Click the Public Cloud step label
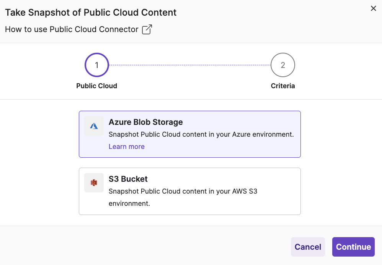382x265 pixels. point(97,86)
